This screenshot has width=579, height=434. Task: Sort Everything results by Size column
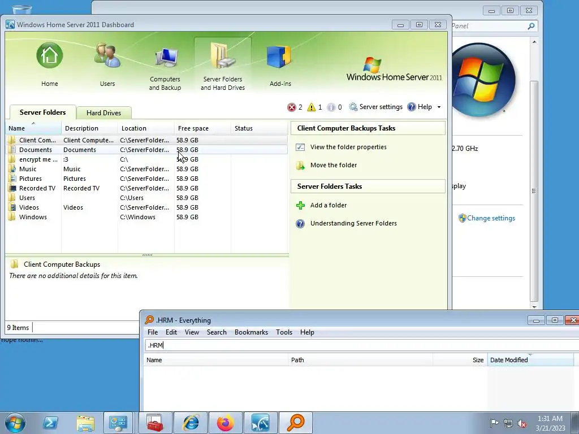pyautogui.click(x=460, y=360)
